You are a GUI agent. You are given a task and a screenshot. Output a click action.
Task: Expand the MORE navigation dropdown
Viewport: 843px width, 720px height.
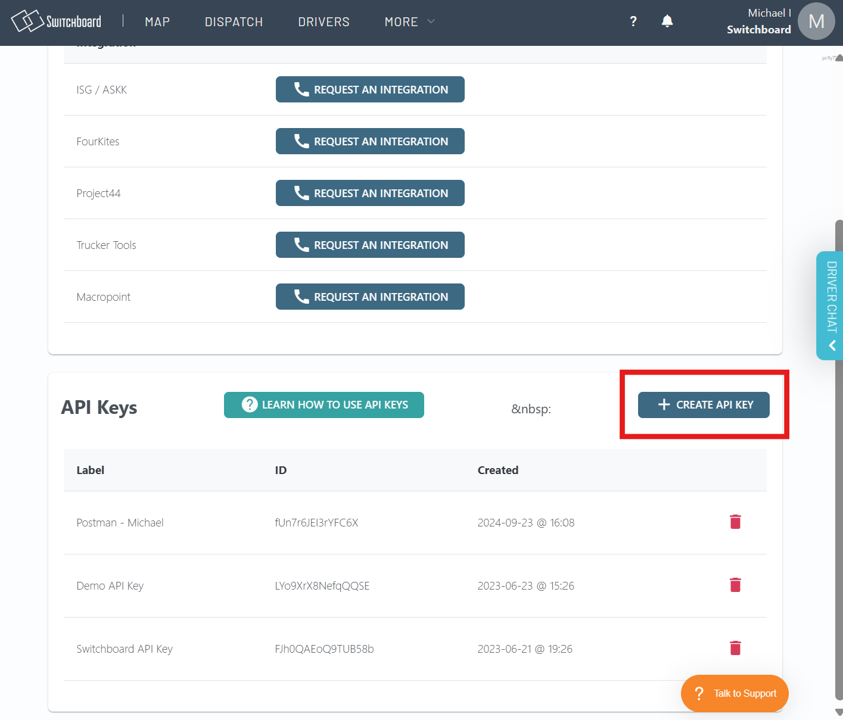(409, 22)
